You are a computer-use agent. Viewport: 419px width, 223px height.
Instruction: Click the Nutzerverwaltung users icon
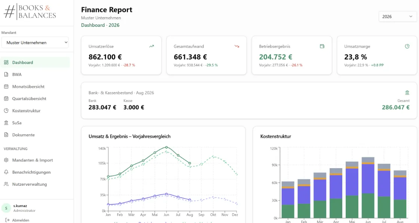[x=6, y=184]
